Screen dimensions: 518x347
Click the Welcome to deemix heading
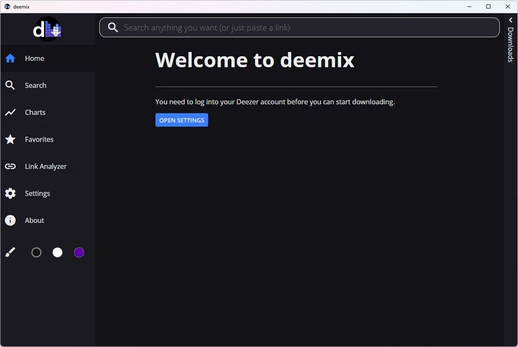[x=254, y=60]
